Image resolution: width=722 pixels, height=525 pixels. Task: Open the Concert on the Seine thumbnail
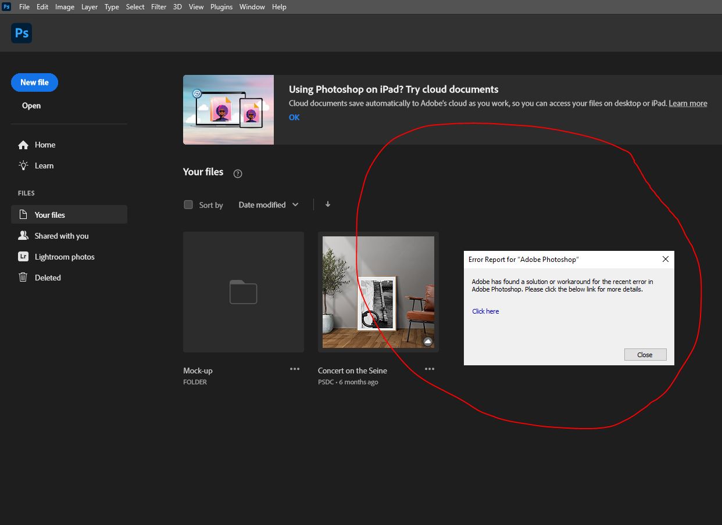click(378, 292)
